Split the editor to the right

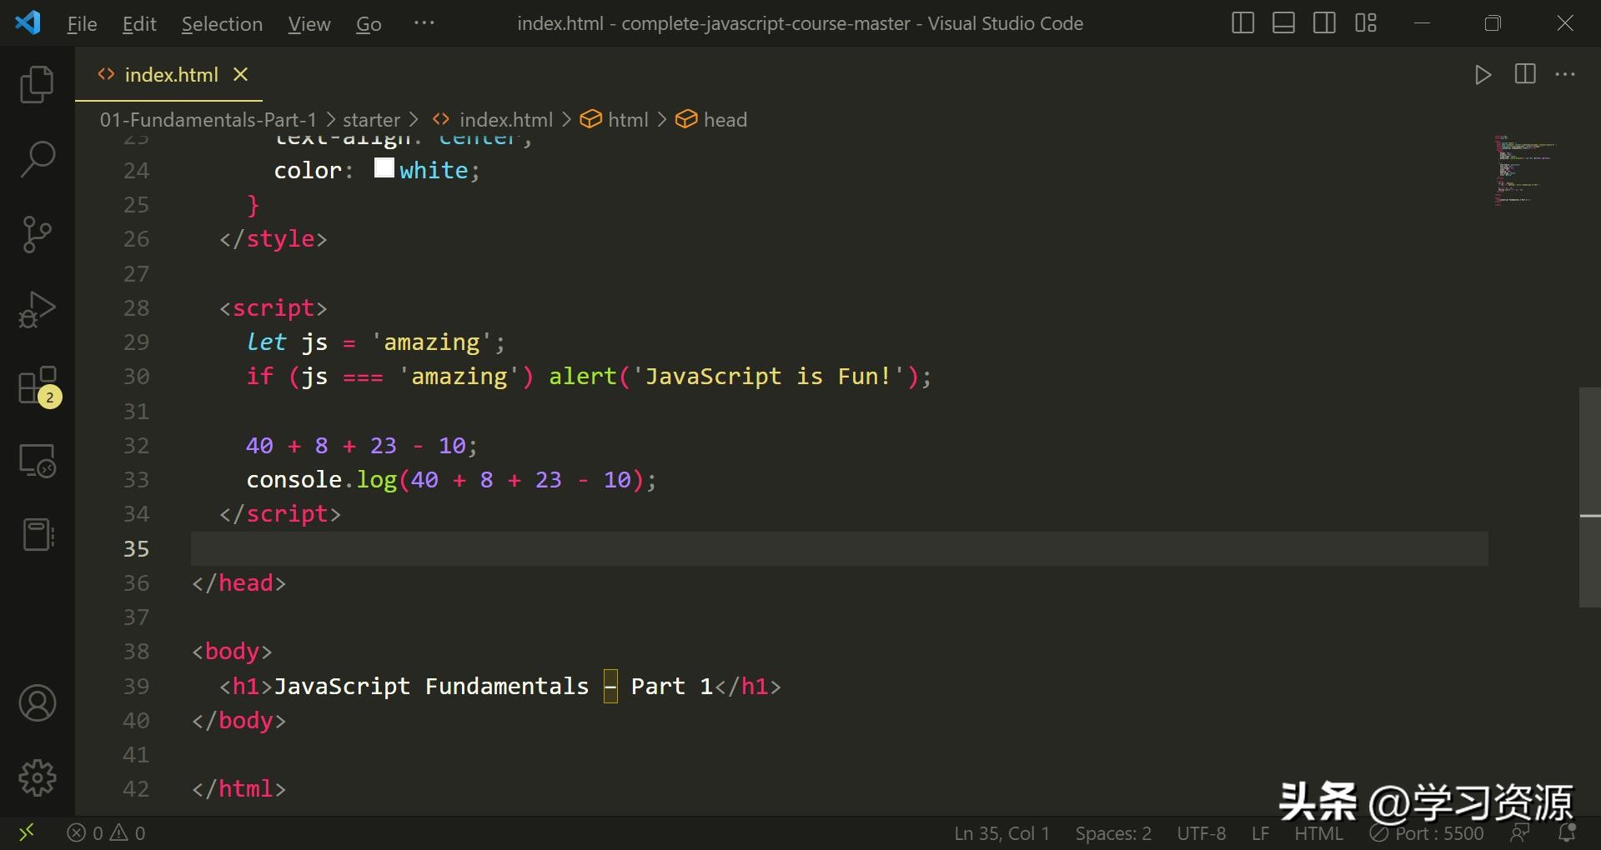click(x=1525, y=74)
